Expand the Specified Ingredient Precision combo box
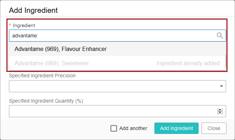The width and height of the screenshot is (235, 140). 117,86
